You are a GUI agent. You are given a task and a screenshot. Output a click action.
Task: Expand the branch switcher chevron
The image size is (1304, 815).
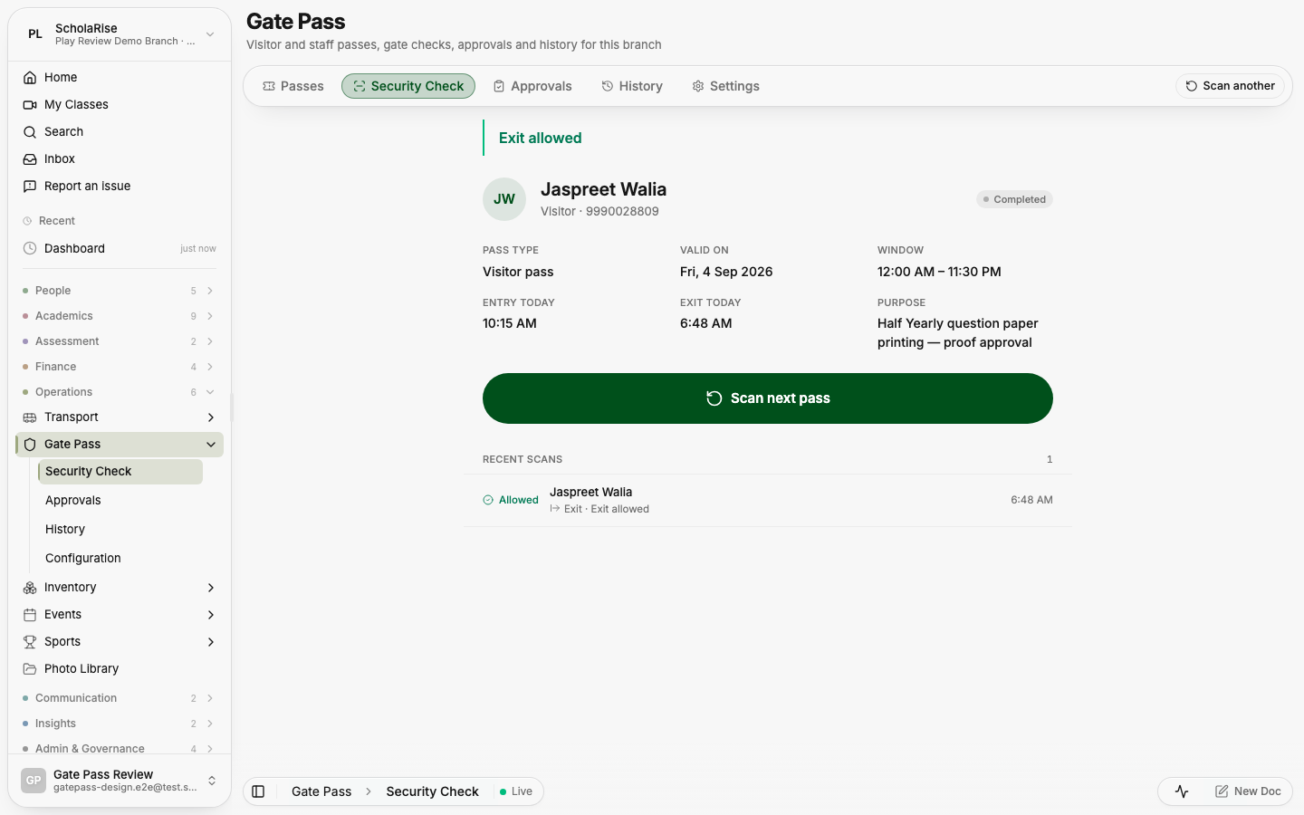210,34
